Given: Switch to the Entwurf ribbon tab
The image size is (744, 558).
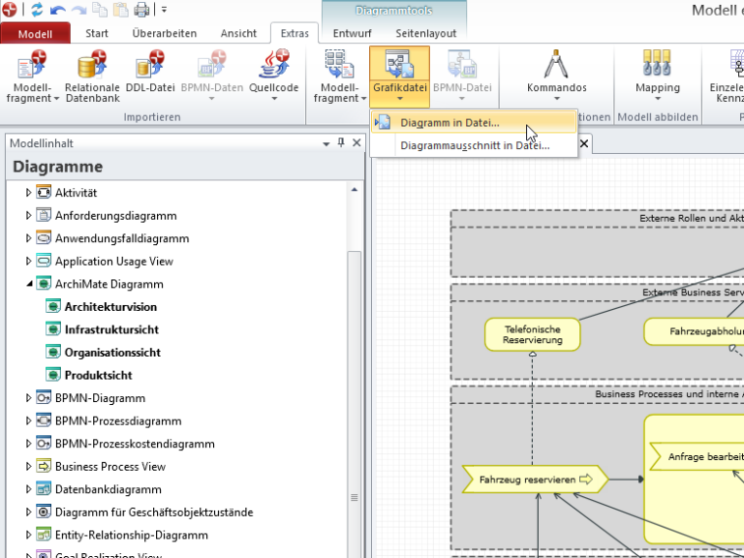Looking at the screenshot, I should [x=352, y=33].
